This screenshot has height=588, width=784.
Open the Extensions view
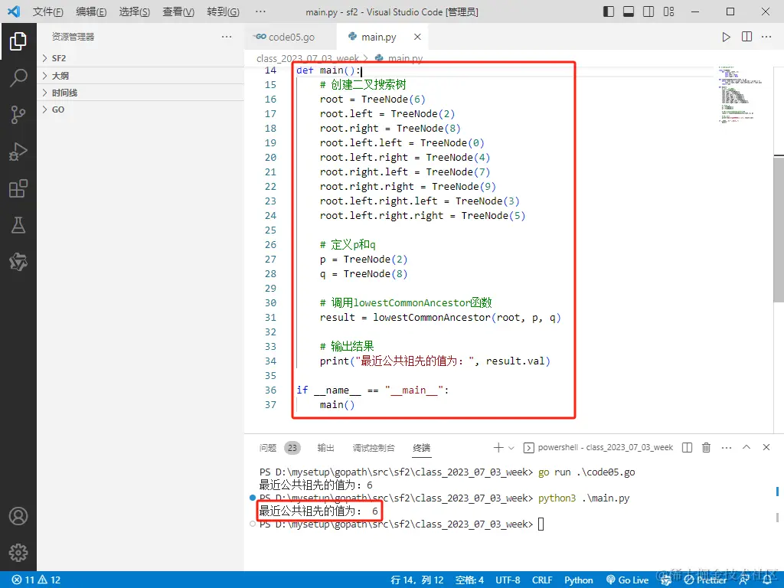(x=18, y=188)
